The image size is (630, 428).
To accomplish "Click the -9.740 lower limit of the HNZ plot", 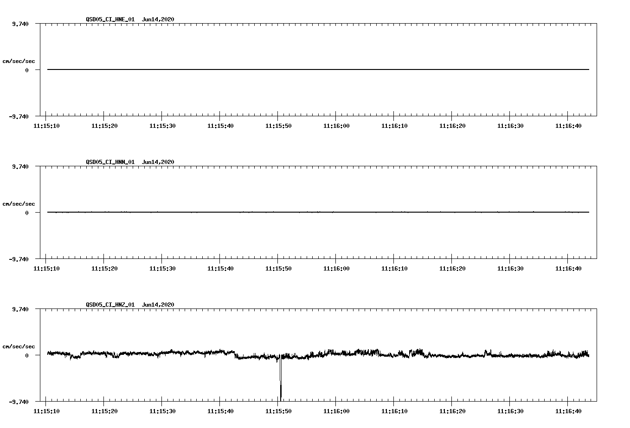I will point(19,402).
